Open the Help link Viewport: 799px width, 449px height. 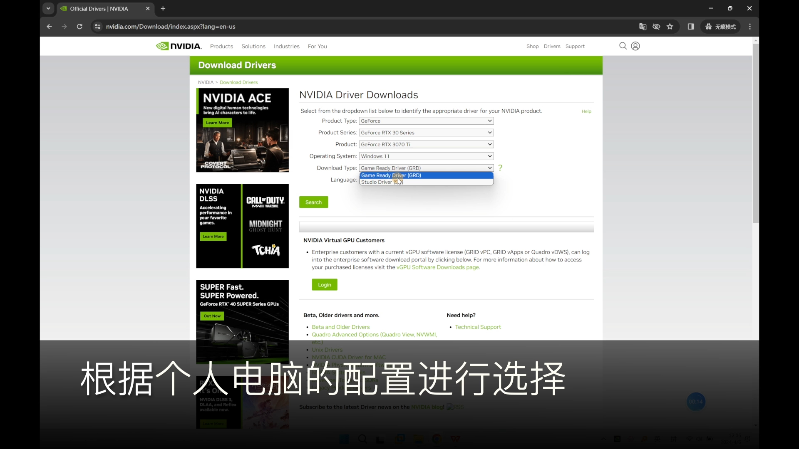(x=586, y=111)
